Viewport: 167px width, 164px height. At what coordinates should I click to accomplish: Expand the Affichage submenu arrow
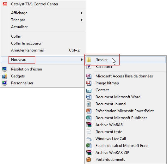[x=82, y=13]
